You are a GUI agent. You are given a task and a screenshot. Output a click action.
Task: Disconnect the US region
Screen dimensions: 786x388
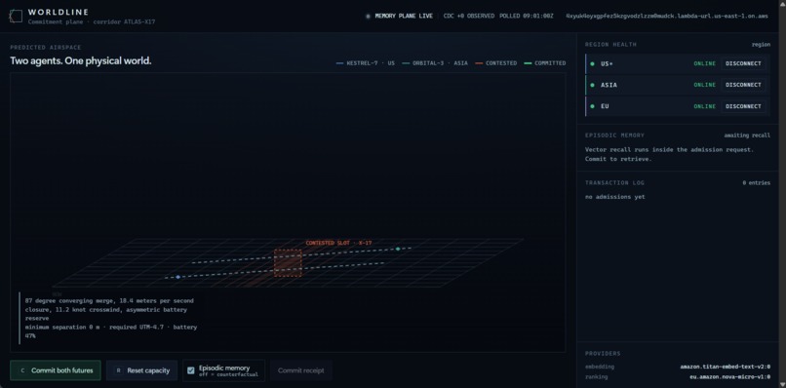pos(743,63)
